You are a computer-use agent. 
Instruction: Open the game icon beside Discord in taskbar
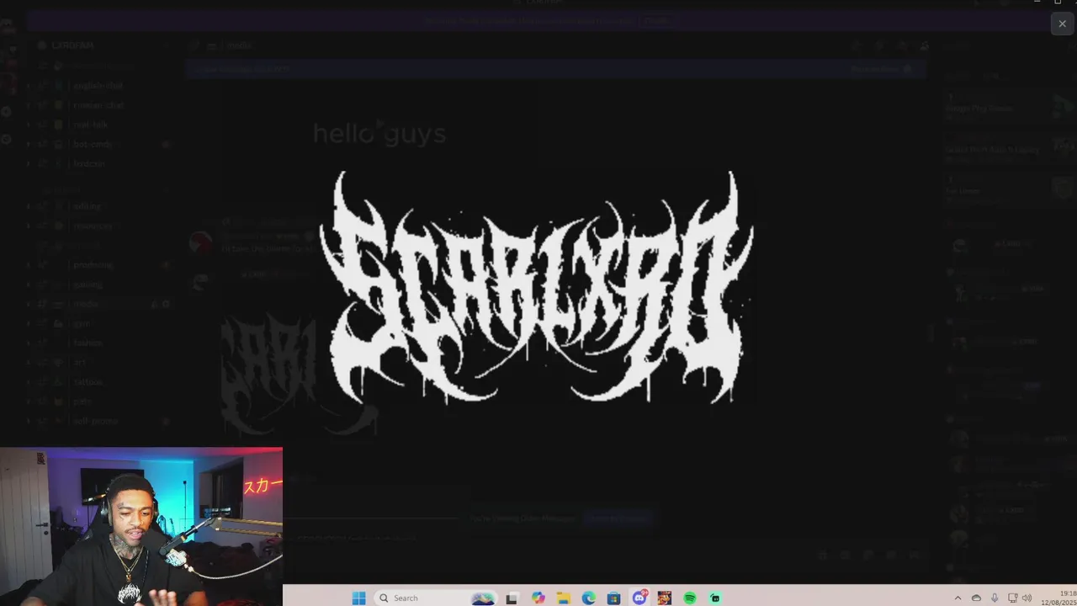click(x=665, y=598)
